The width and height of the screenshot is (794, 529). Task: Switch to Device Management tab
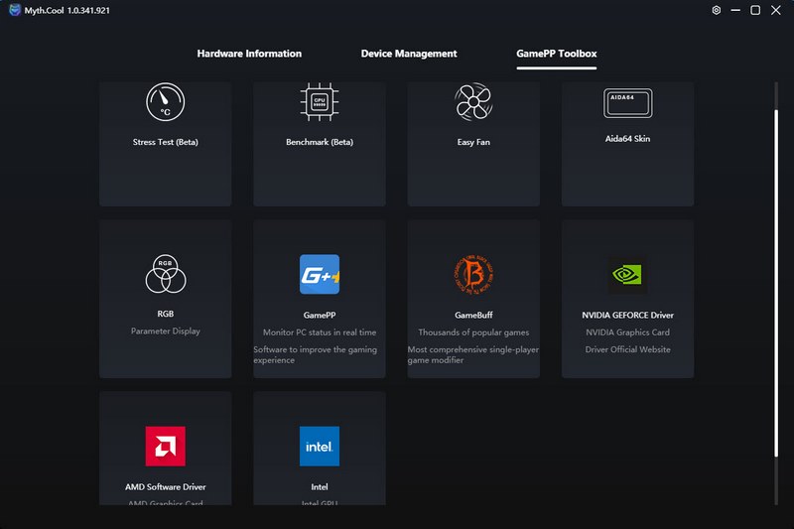[x=409, y=54]
